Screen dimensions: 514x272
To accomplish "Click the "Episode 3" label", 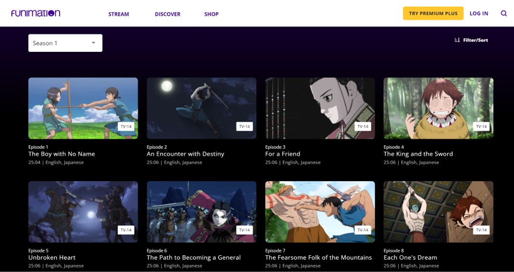I will click(276, 147).
